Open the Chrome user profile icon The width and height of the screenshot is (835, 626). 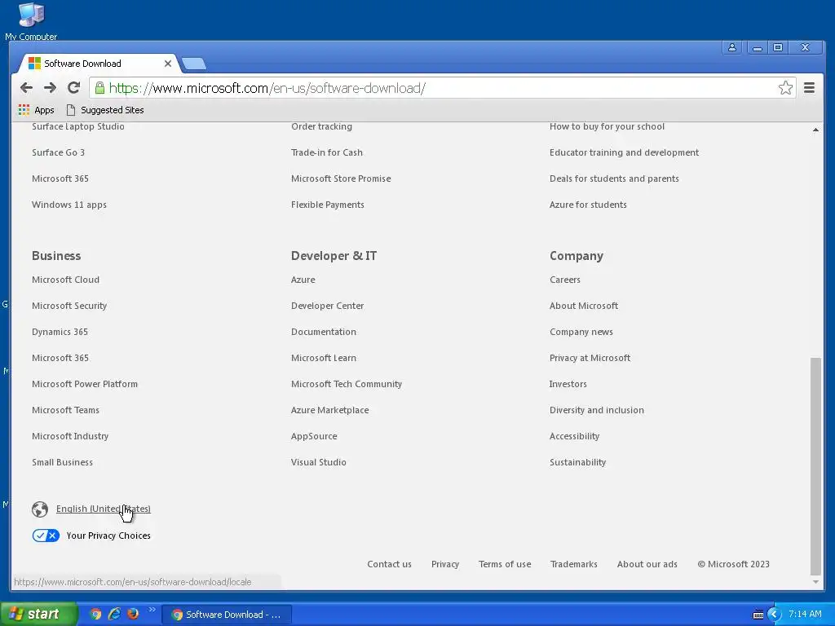click(x=732, y=47)
